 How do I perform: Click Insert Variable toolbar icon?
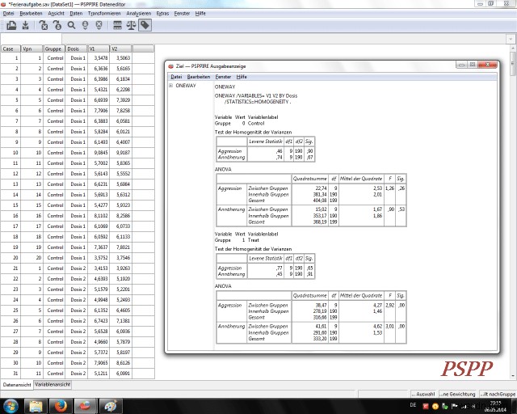(99, 25)
